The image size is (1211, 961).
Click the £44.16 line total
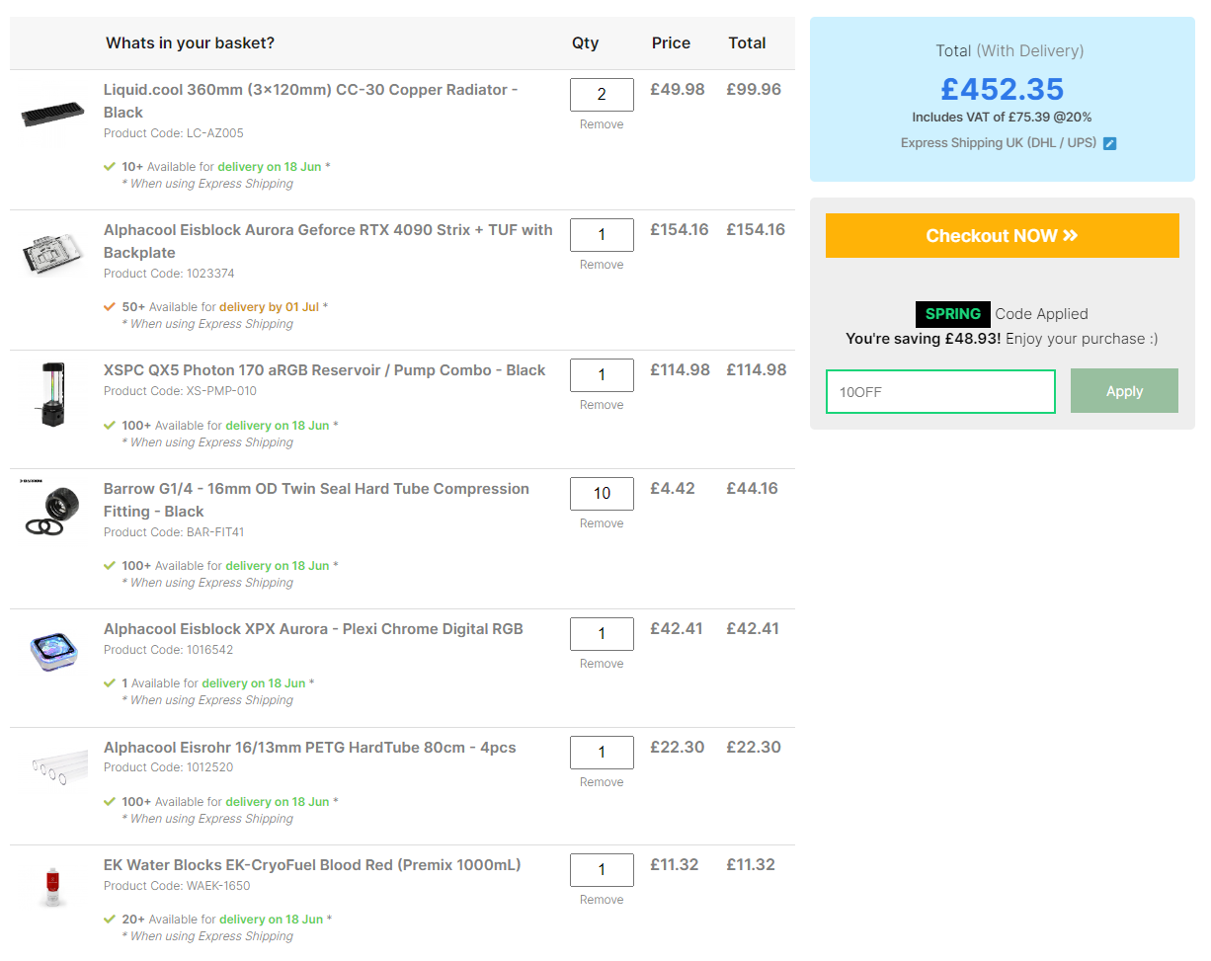point(752,488)
